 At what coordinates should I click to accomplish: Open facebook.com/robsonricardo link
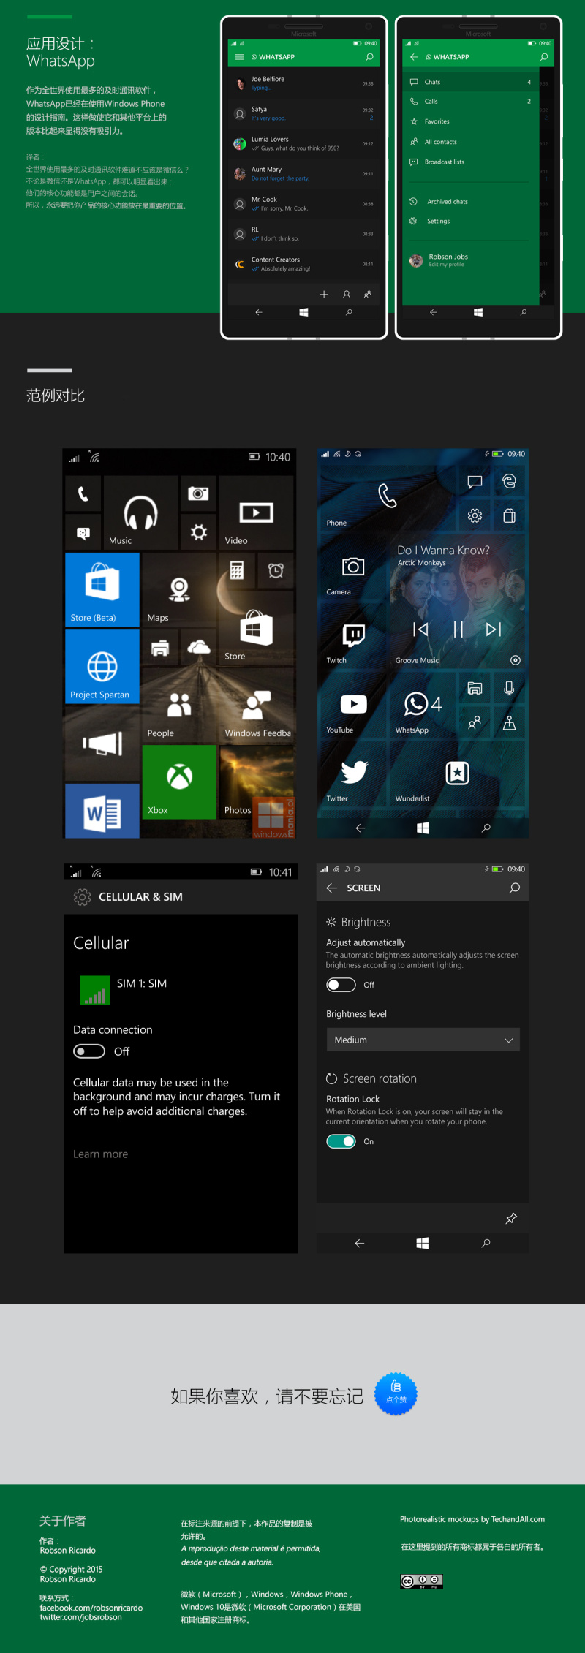click(x=91, y=1608)
